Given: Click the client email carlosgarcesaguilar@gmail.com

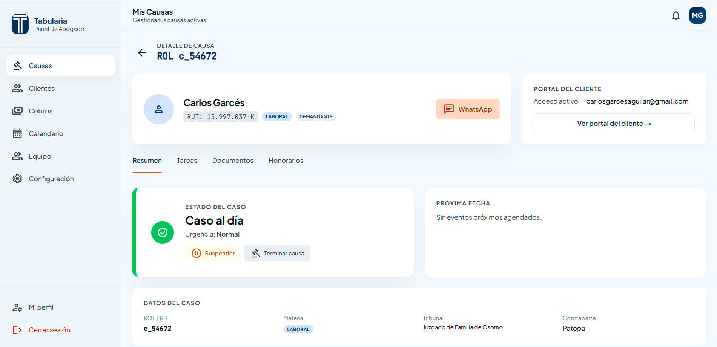Looking at the screenshot, I should pos(637,101).
